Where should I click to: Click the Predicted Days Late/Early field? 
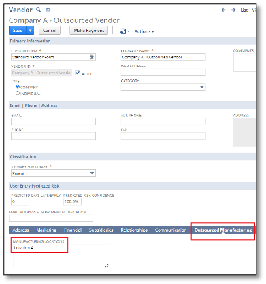pyautogui.click(x=20, y=202)
